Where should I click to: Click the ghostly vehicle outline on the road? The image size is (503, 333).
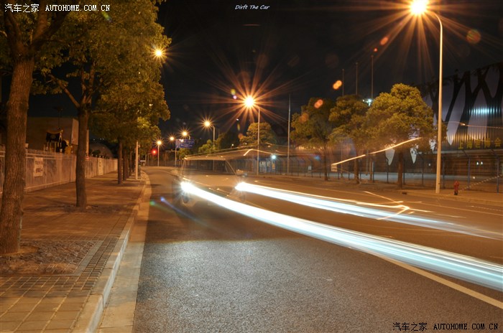point(208,169)
